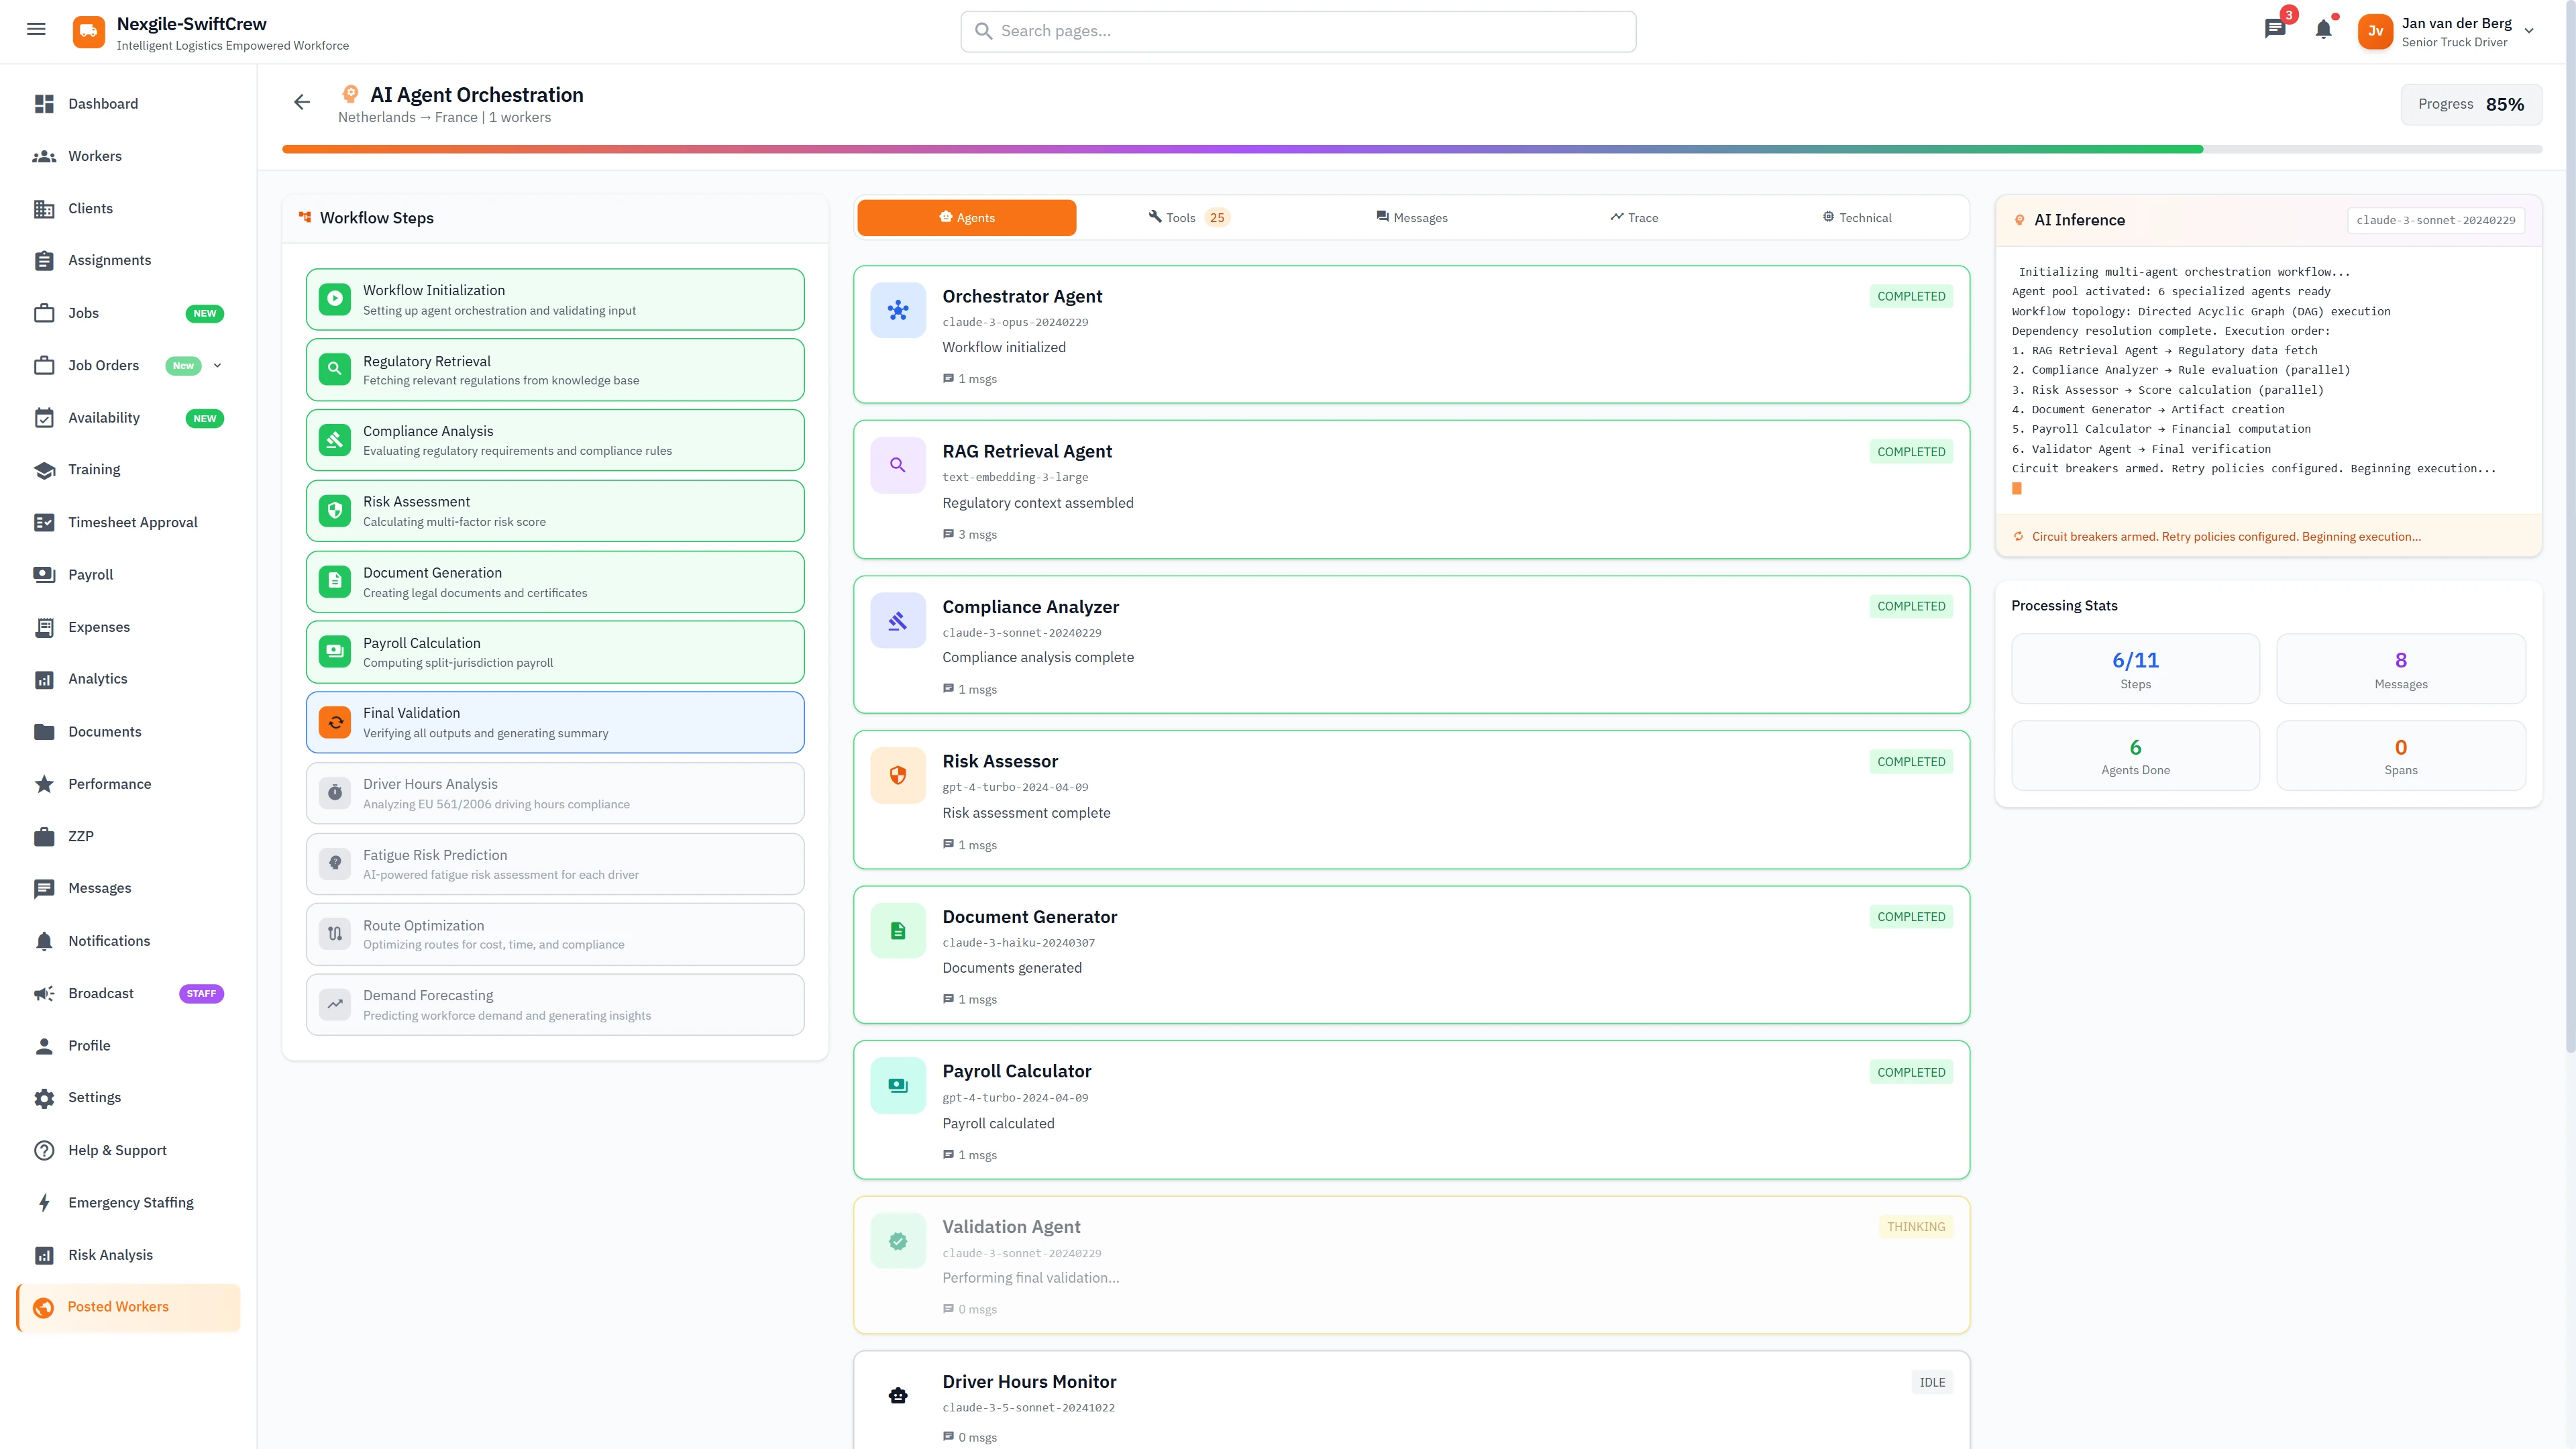2576x1449 pixels.
Task: Open the hamburger menu next to the logo
Action: coord(36,29)
